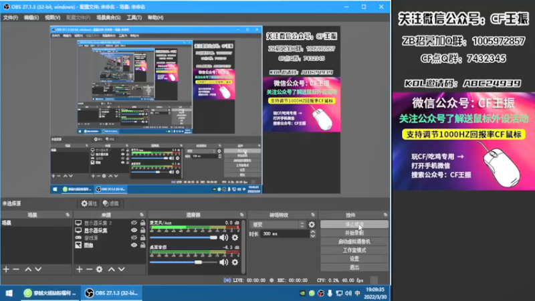Click the 启动虚拟摄像机 button
Image resolution: width=535 pixels, height=301 pixels.
[x=354, y=241]
